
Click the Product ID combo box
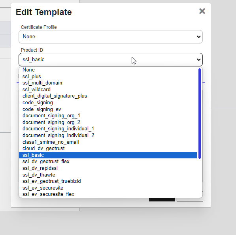111,60
